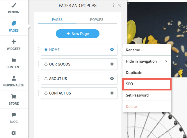Viewport: 187px width, 138px height.
Task: Open the Design brush panel
Action: tap(14, 8)
